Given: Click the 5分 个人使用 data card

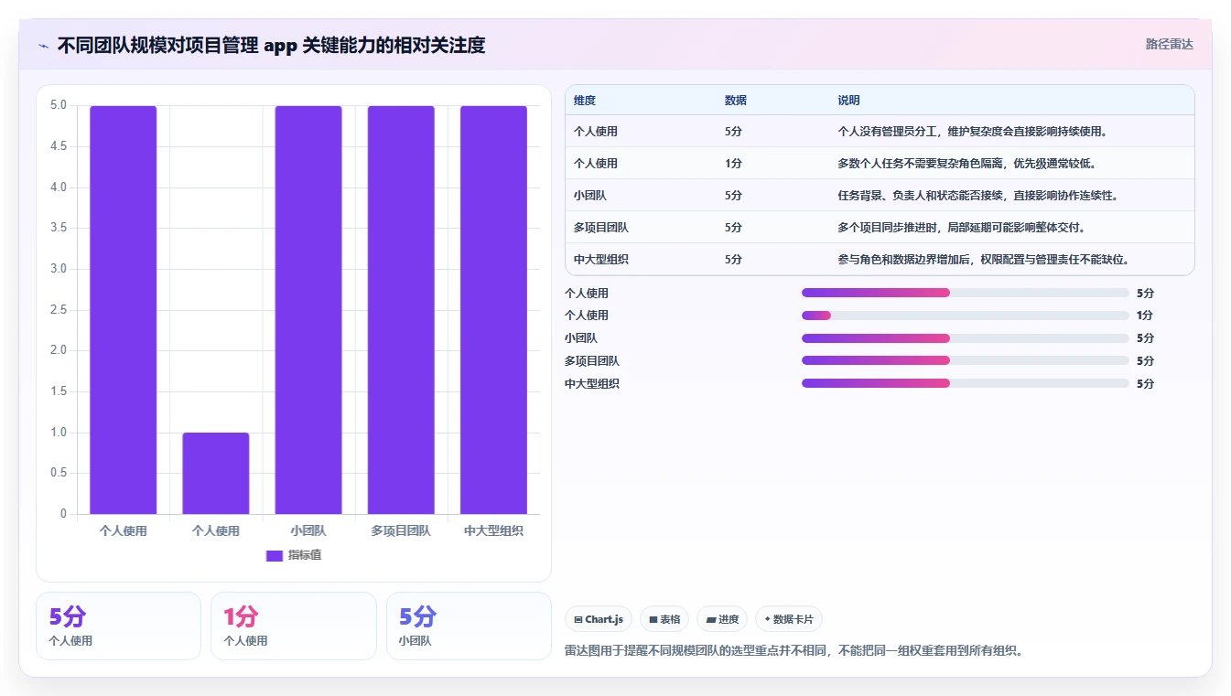Looking at the screenshot, I should [118, 626].
